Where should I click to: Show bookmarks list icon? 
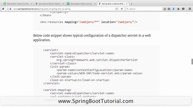point(169,9)
